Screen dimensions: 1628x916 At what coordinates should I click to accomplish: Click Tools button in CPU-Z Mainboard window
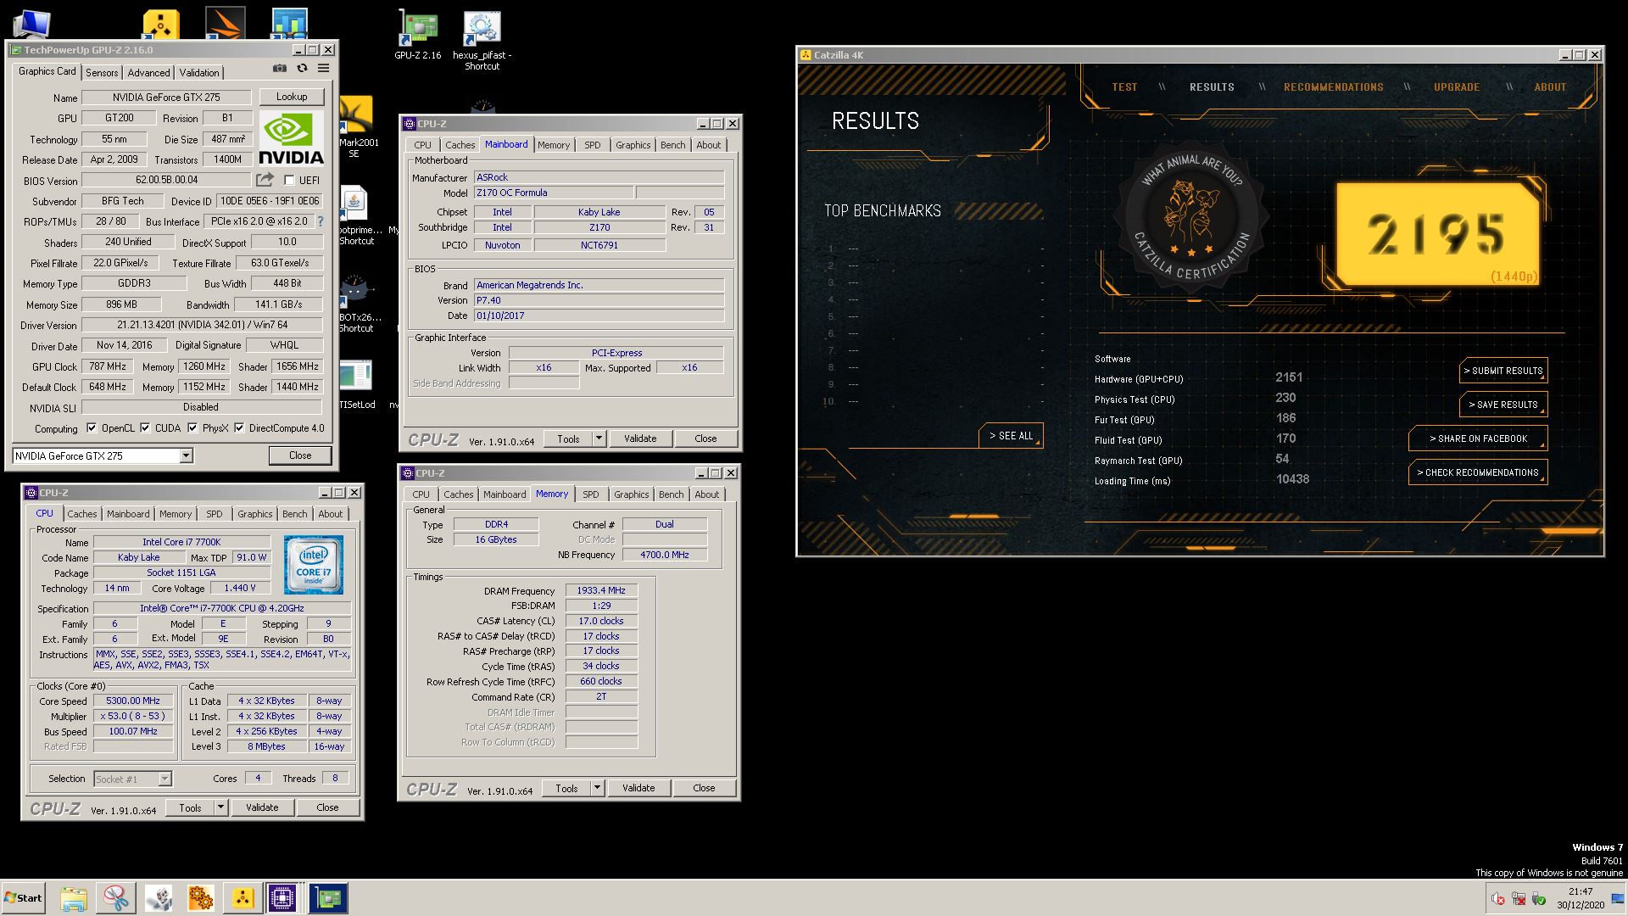click(568, 438)
